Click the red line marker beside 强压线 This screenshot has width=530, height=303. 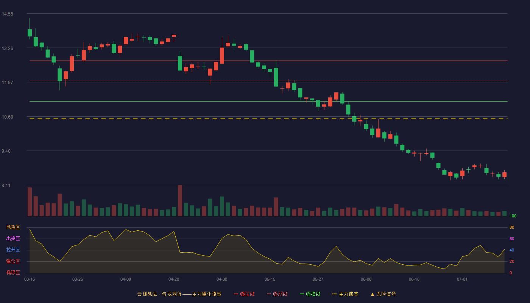click(x=236, y=294)
